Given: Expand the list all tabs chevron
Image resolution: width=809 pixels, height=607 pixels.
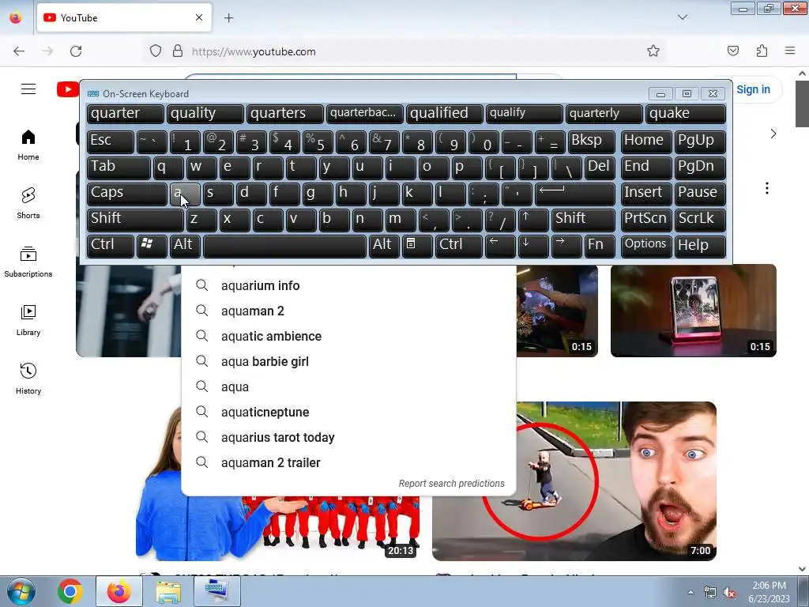Looking at the screenshot, I should [683, 17].
